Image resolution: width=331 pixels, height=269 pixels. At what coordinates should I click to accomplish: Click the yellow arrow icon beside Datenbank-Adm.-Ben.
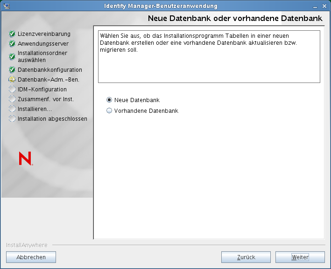[12, 79]
